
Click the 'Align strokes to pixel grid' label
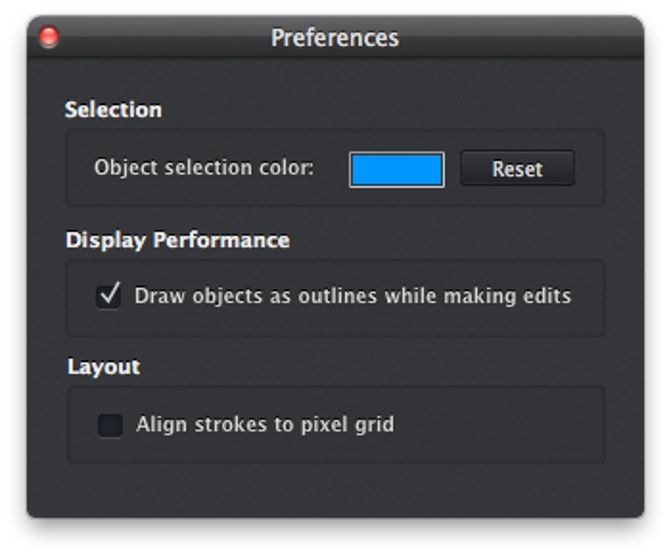(x=265, y=424)
